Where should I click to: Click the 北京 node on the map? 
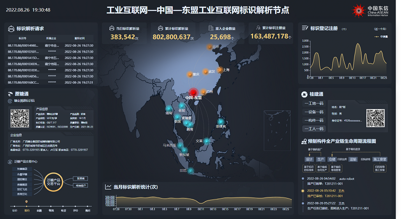pos(210,46)
